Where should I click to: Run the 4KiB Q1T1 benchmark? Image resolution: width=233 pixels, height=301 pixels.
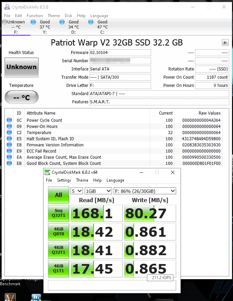point(59,269)
